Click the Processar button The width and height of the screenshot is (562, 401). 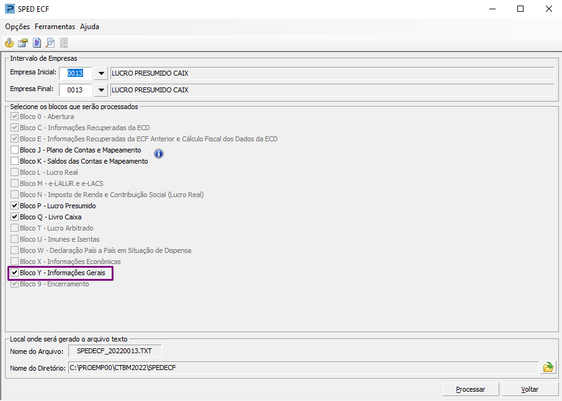point(471,389)
